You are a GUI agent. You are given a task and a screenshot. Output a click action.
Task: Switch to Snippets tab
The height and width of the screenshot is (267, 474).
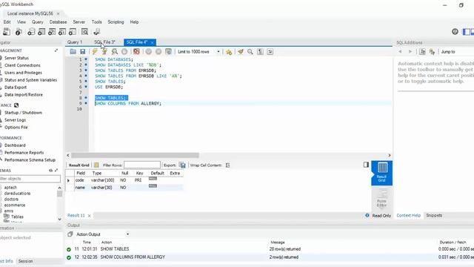[434, 216]
